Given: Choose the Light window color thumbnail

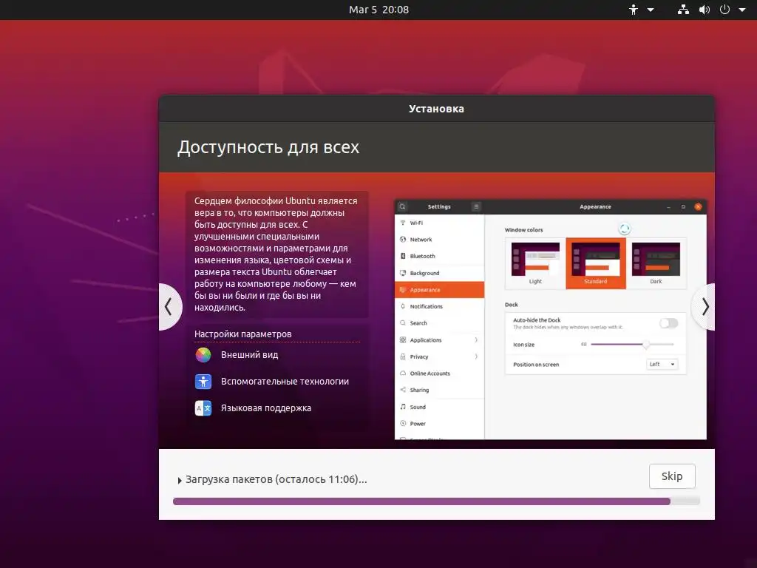Looking at the screenshot, I should click(535, 263).
